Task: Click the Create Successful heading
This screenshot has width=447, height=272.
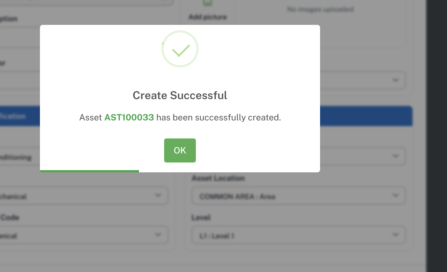Action: [180, 95]
